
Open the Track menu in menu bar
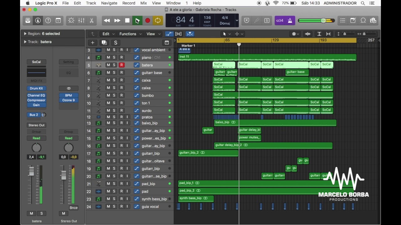[91, 3]
